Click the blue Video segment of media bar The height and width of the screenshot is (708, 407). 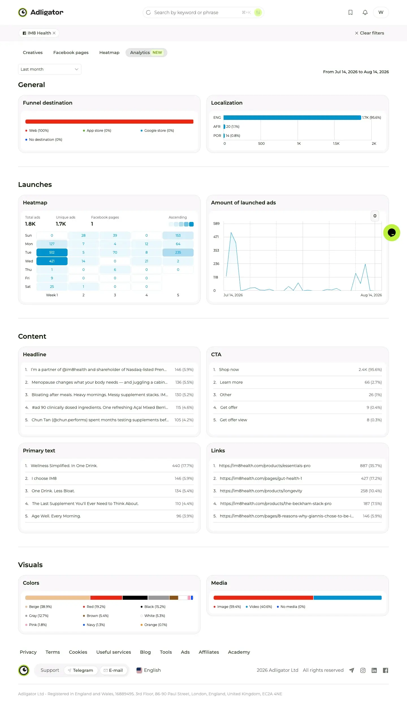[348, 598]
